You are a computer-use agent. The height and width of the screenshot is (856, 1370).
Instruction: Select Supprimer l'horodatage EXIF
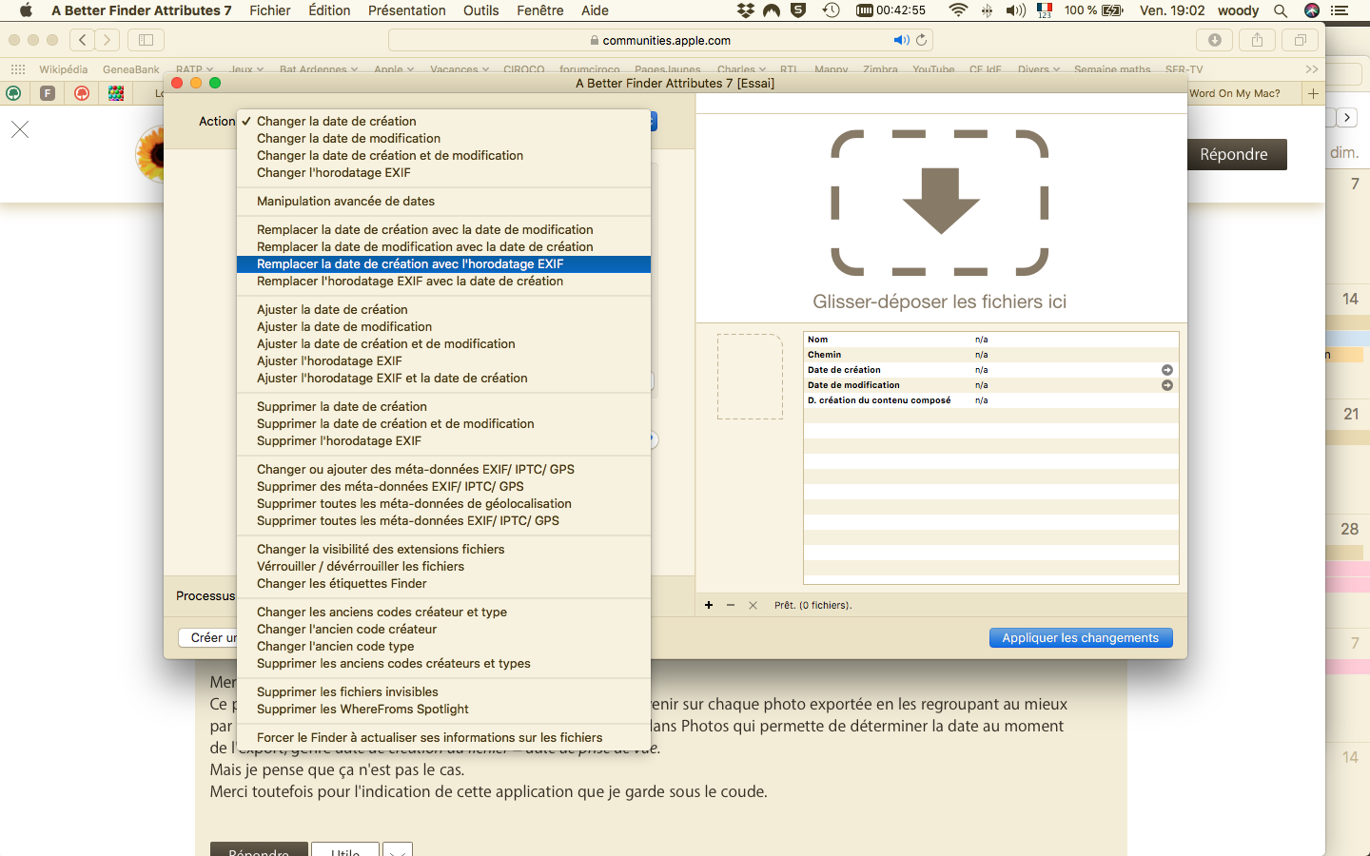[339, 441]
